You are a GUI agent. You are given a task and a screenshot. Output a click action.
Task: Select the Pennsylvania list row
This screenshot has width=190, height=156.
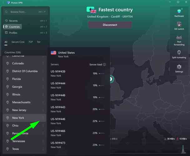pyautogui.click(x=24, y=133)
